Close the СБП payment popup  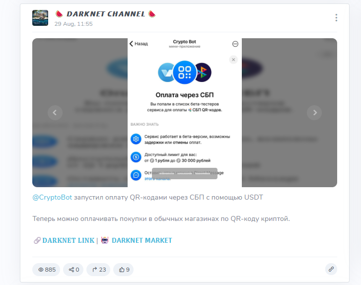[233, 60]
